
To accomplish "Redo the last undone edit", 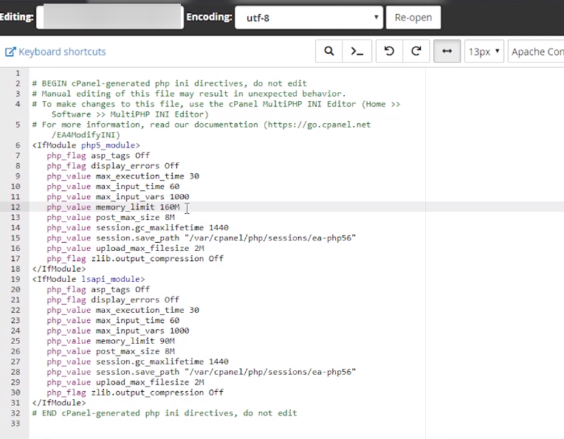I will [x=416, y=52].
